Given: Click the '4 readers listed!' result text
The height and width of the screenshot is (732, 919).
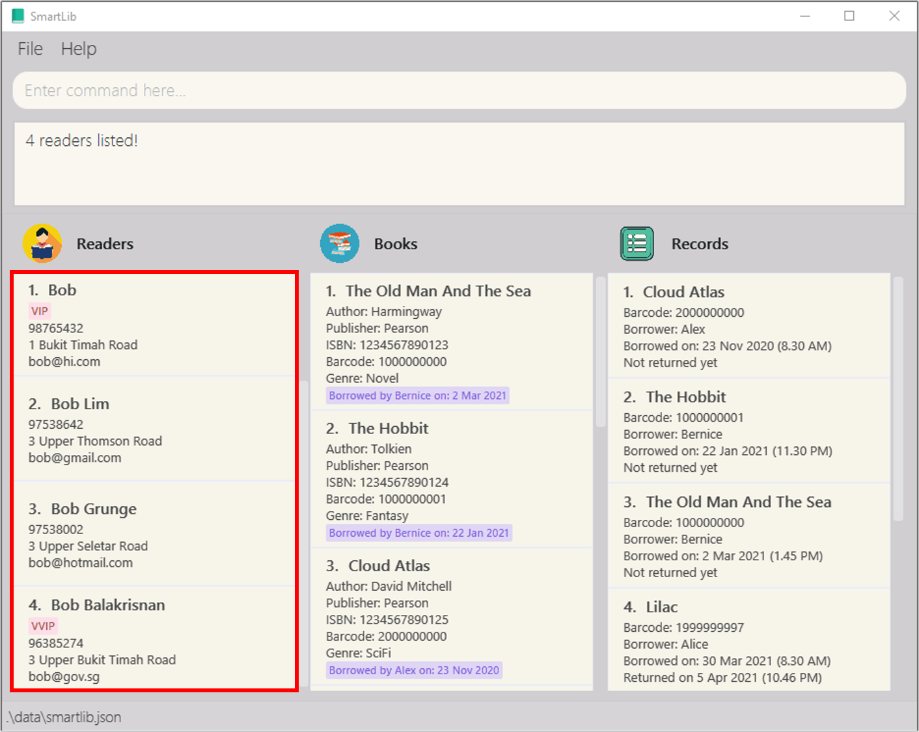Looking at the screenshot, I should 82,141.
